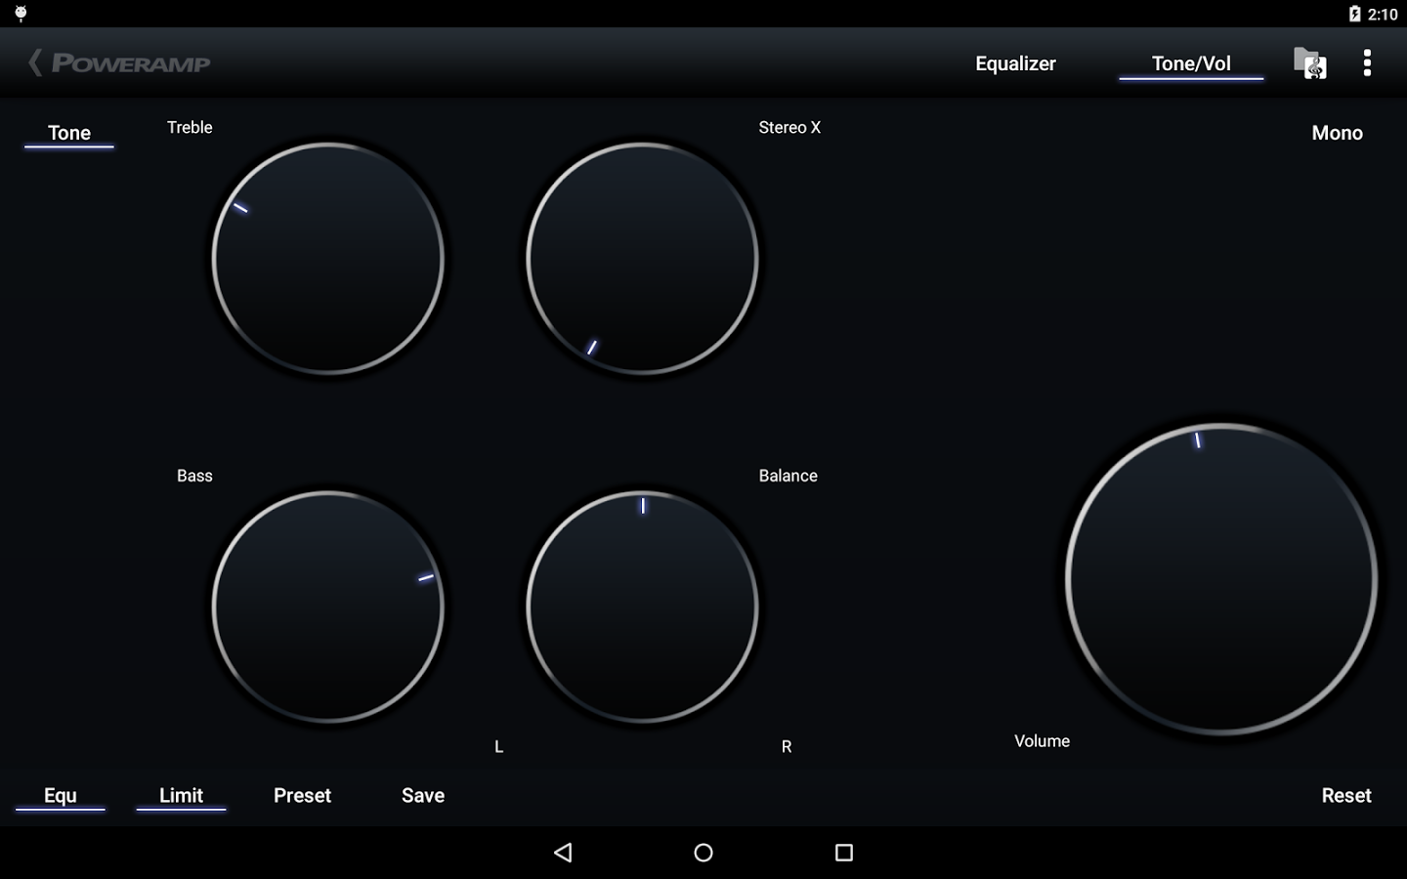1407x879 pixels.
Task: Open the playlist/file selector icon in the toolbar
Action: point(1309,63)
